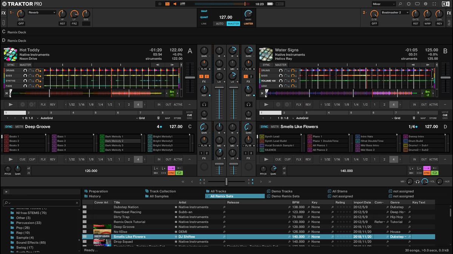453x254 pixels.
Task: Turn on FX unit 1 OFF button
Action: [x=21, y=23]
